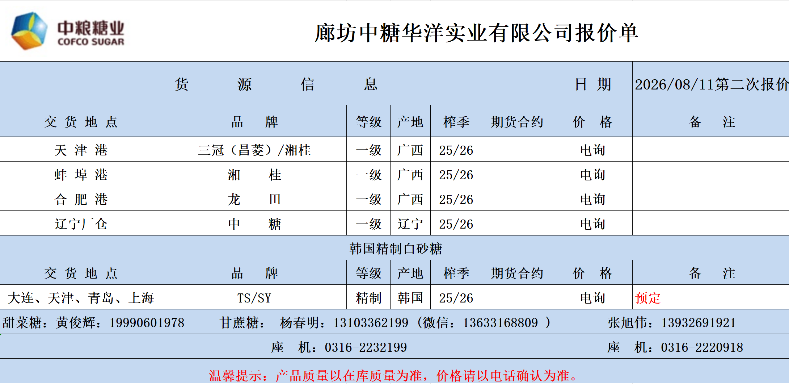789x384 pixels.
Task: Click 甘蔗糖 contact 杨春明：13103362199
Action: tap(314, 322)
